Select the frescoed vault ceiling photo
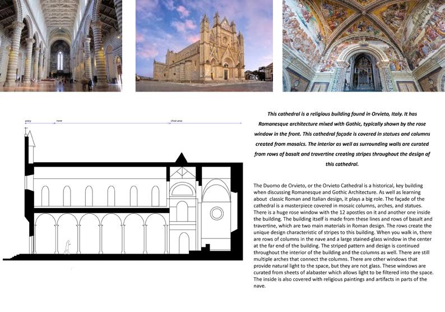 point(364,46)
